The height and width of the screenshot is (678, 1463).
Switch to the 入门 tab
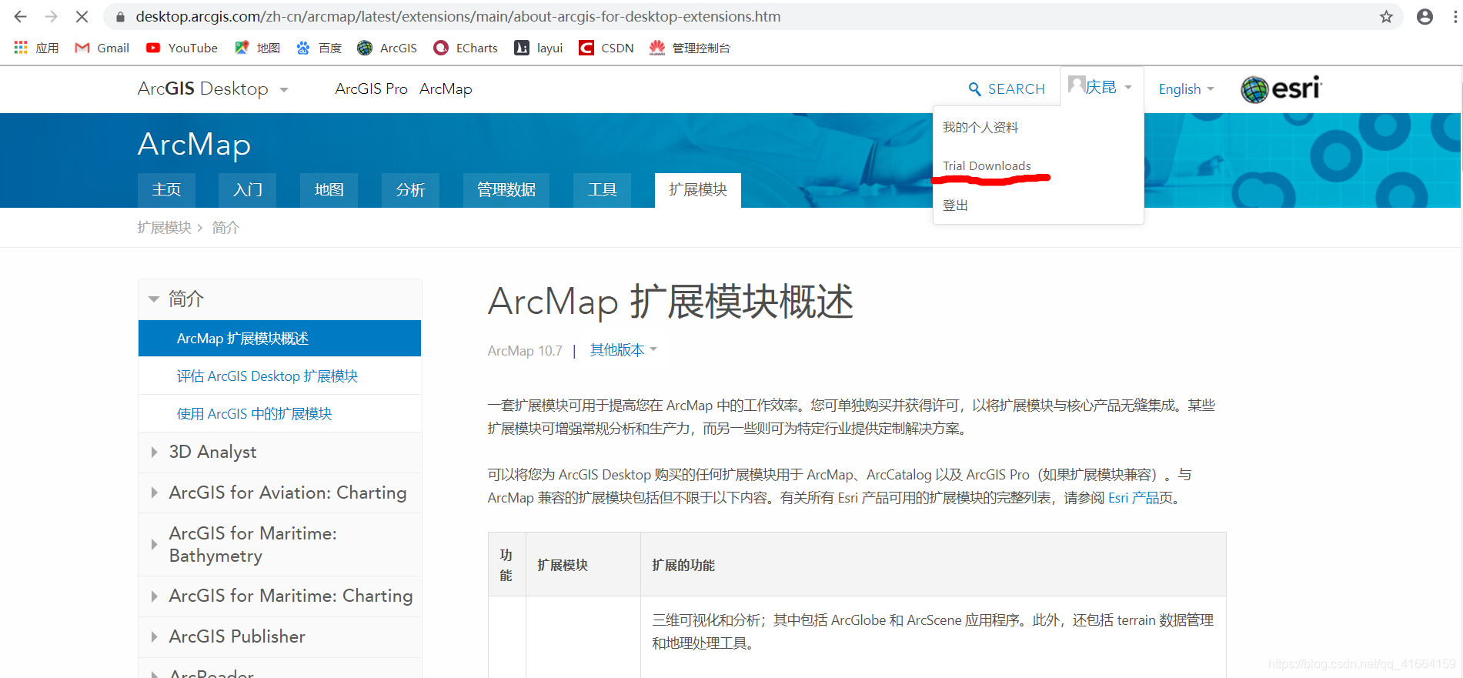(248, 190)
